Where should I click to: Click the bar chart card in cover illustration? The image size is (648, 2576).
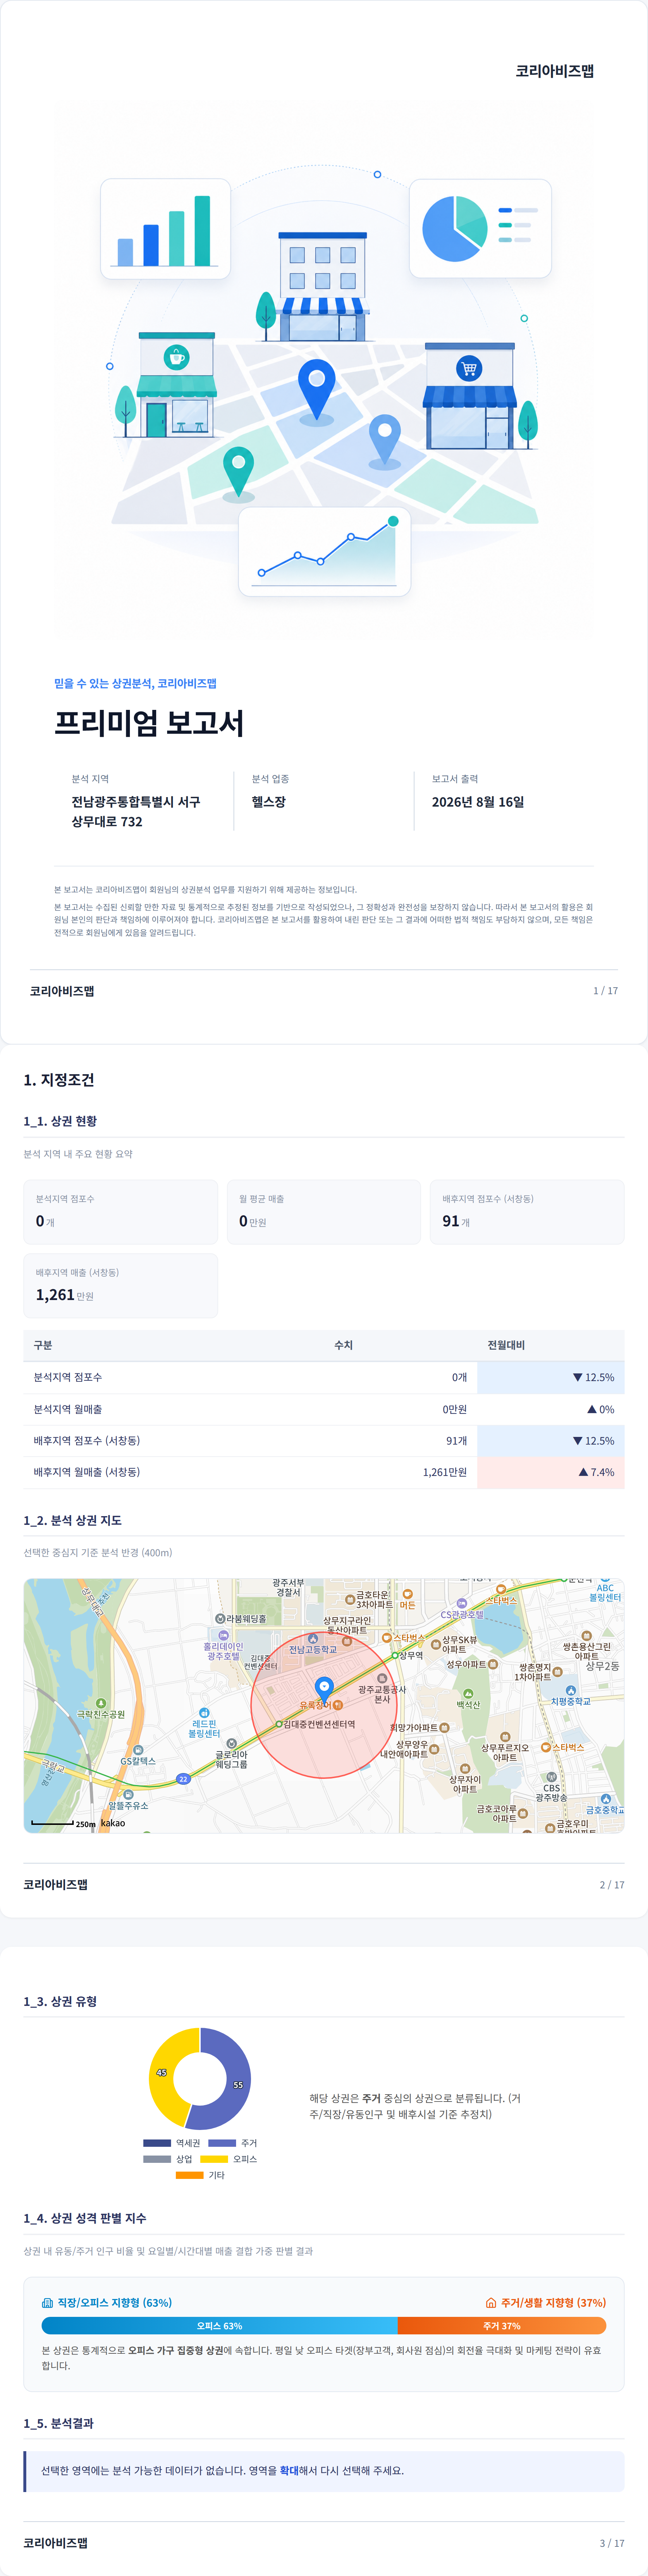165,229
